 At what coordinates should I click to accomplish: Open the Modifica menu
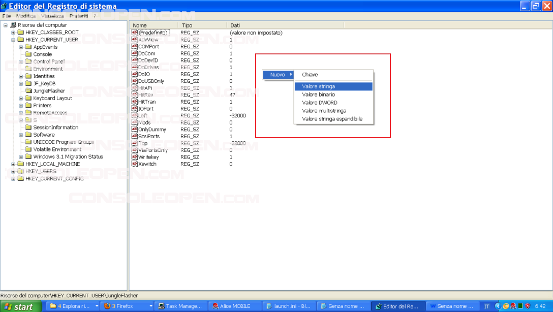point(25,16)
